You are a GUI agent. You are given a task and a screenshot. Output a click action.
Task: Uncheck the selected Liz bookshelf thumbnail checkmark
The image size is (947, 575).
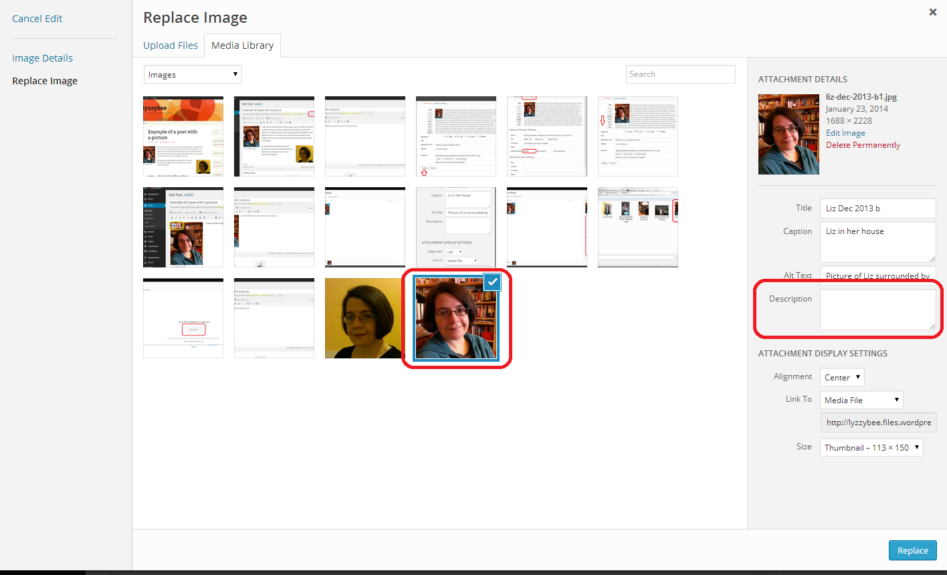(x=492, y=282)
